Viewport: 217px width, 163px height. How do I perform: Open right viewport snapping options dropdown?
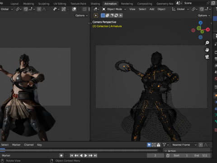(x=208, y=9)
